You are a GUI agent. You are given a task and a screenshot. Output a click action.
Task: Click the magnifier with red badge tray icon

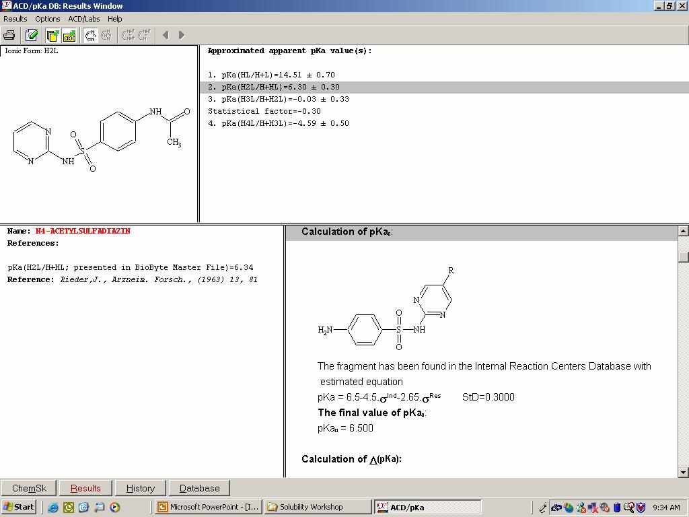point(629,508)
